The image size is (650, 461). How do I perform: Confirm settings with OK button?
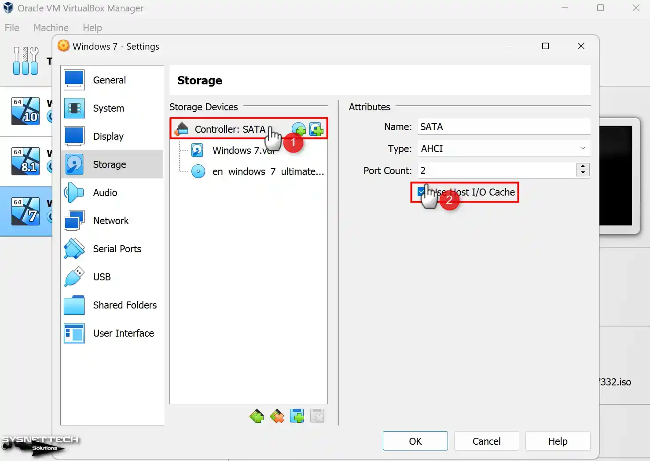click(415, 441)
